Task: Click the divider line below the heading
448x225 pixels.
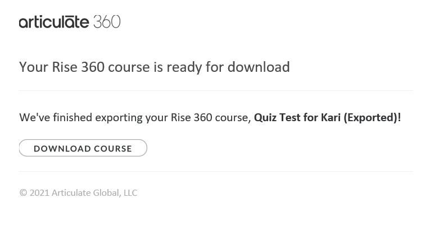Action: (216, 90)
